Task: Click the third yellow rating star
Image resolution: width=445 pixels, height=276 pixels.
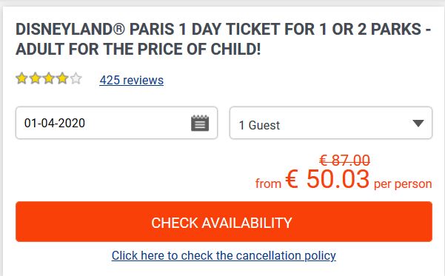Action: point(49,78)
